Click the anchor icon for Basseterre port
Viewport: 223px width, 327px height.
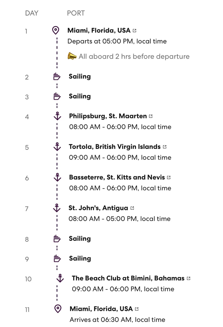point(57,177)
